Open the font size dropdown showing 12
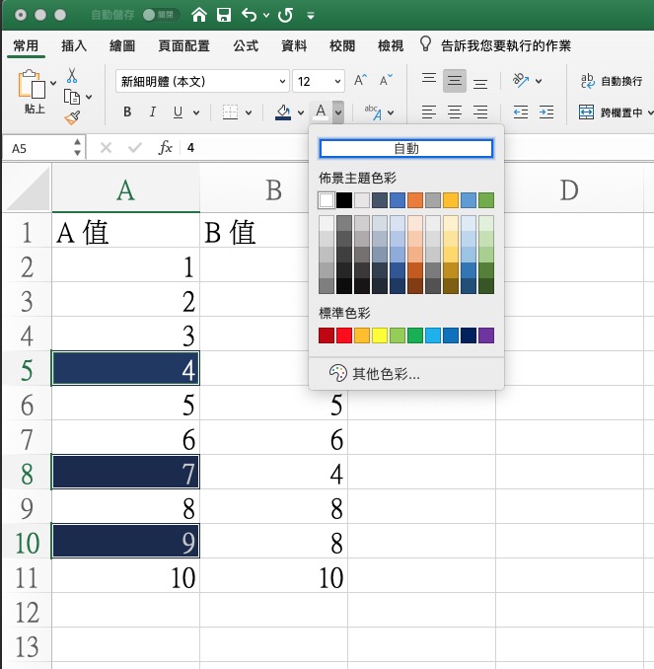Screen dimensions: 654x669 [x=320, y=82]
